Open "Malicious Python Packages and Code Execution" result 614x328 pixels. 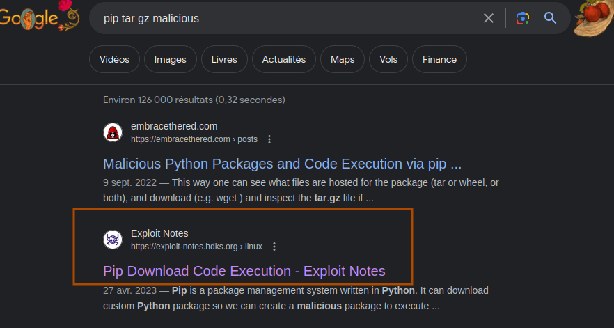pyautogui.click(x=282, y=164)
